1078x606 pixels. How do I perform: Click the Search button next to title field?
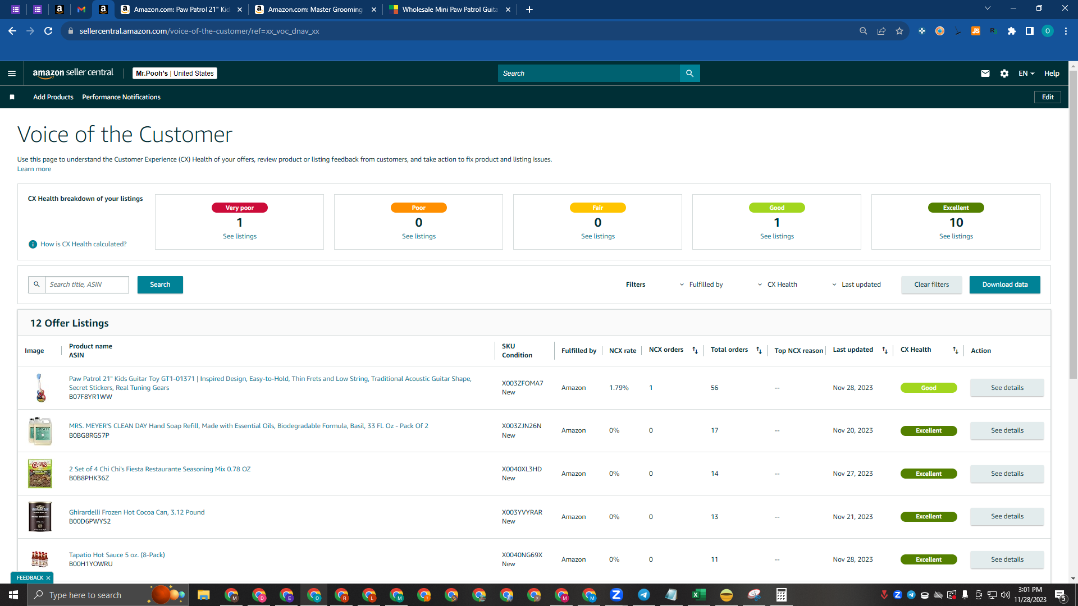pyautogui.click(x=160, y=284)
